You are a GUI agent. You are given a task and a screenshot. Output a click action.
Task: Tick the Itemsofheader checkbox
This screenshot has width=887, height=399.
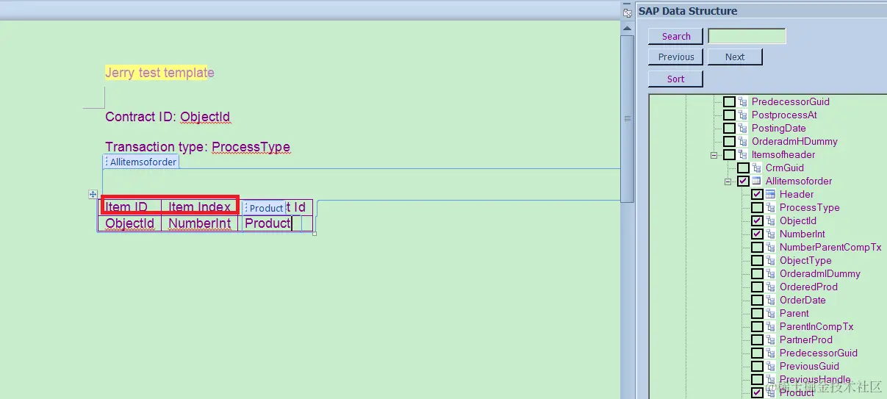coord(729,154)
